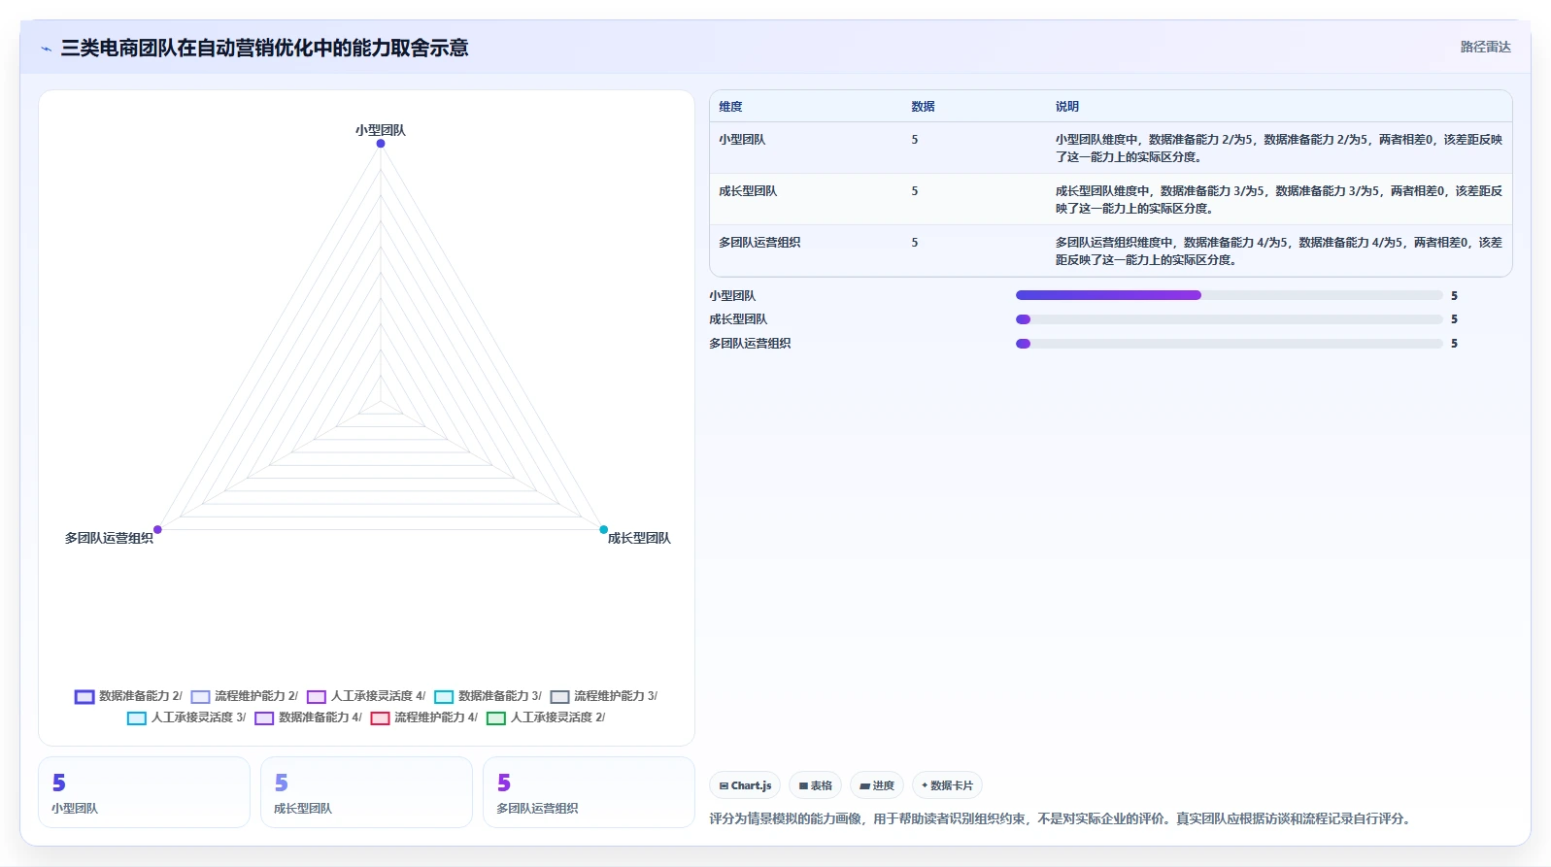
Task: Toggle the 数据准备能力 4/ legend dataset
Action: [308, 717]
